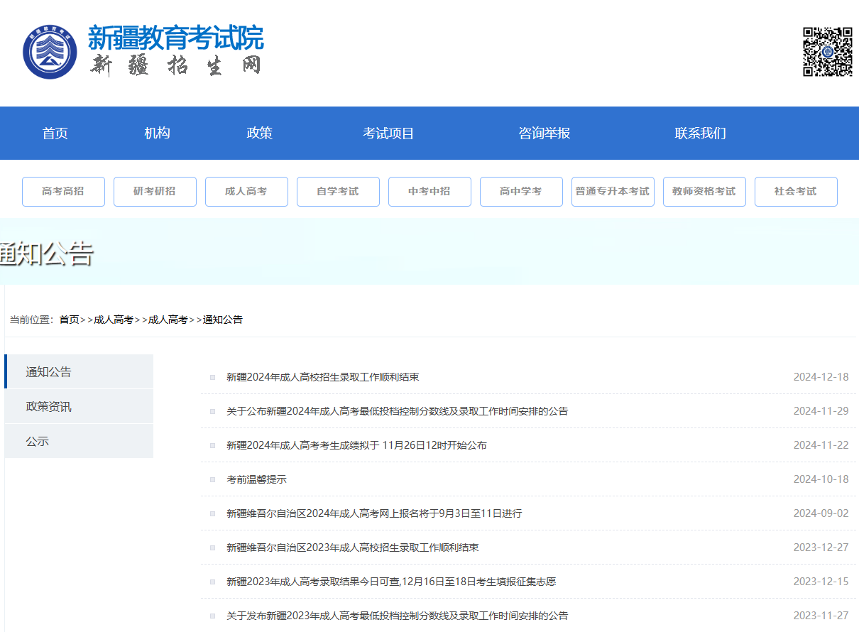
Task: Open the 首页 navigation menu item
Action: point(55,134)
